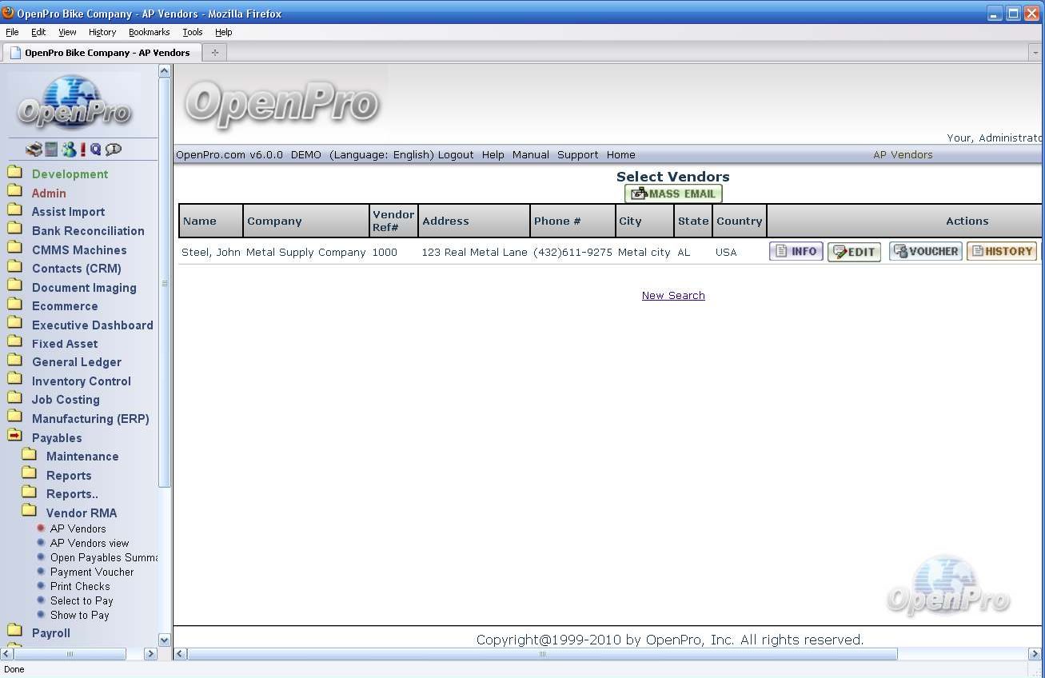Click the blue Q icon in sidebar
This screenshot has width=1045, height=678.
coord(96,150)
